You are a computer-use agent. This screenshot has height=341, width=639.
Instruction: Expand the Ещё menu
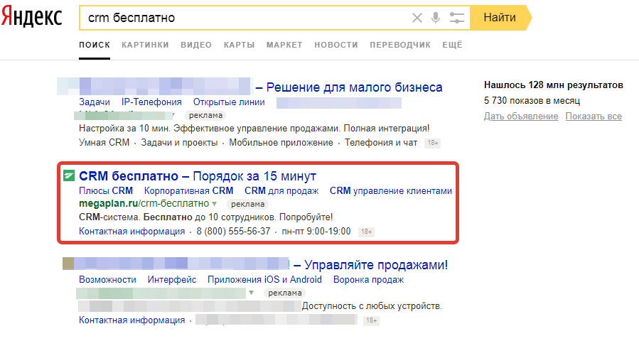tap(452, 45)
